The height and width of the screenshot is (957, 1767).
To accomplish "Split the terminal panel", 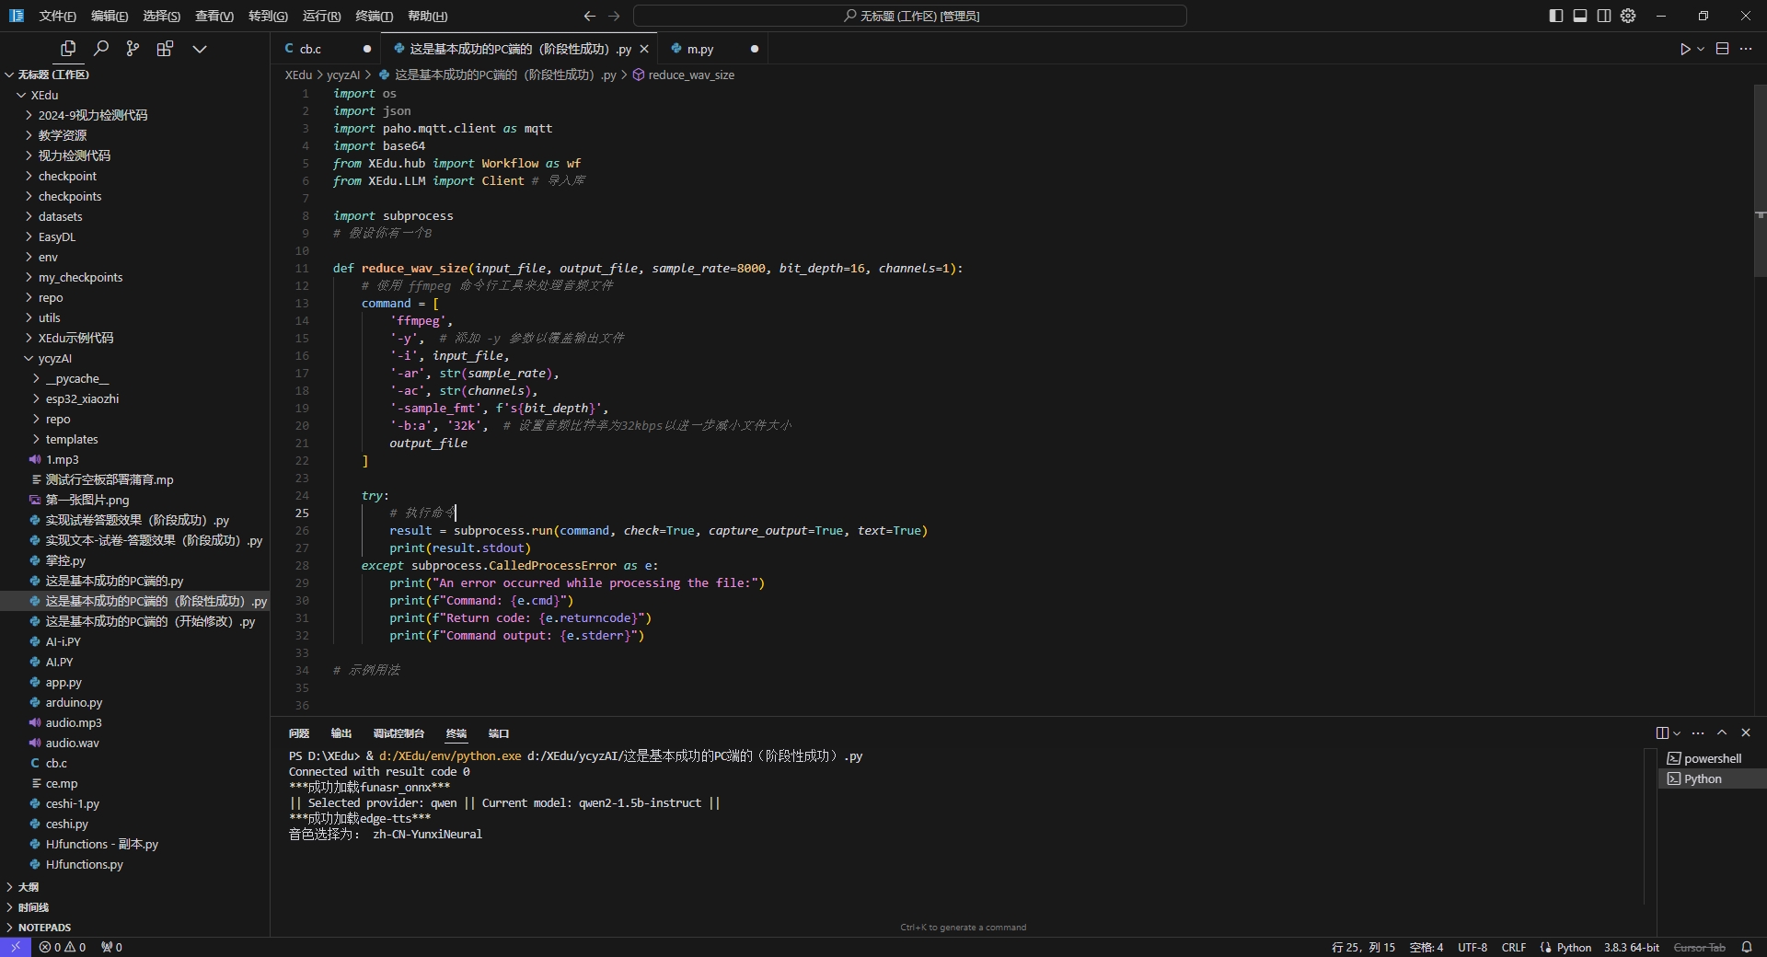I will pos(1662,733).
